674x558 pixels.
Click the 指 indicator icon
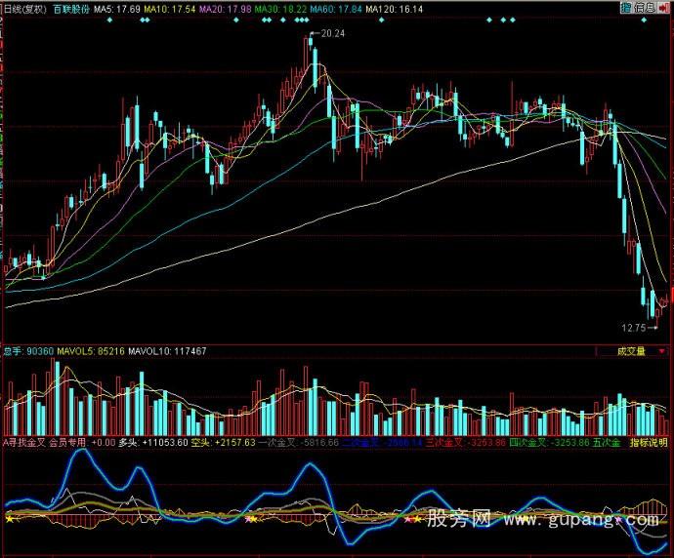click(626, 7)
